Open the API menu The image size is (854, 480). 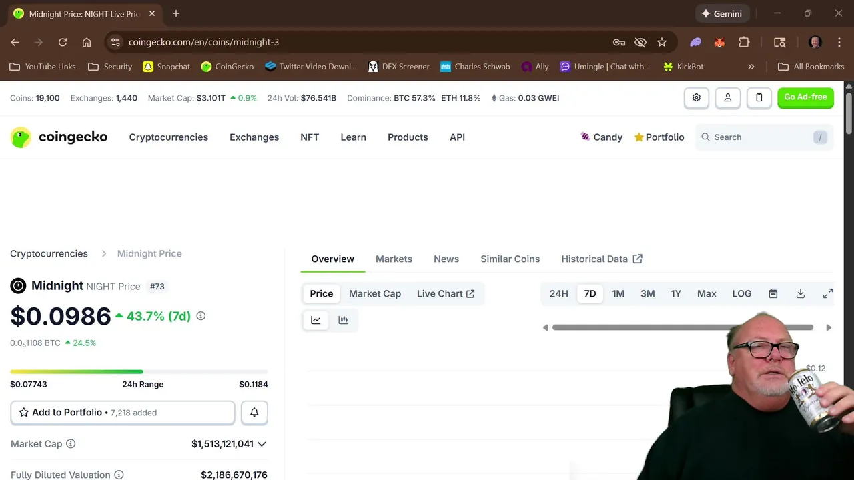point(457,137)
